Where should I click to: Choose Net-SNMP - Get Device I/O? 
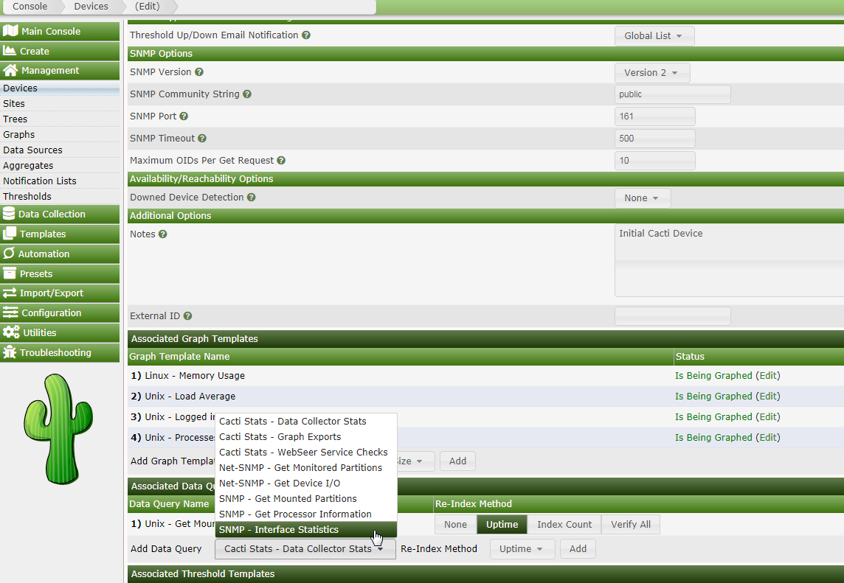point(305,483)
